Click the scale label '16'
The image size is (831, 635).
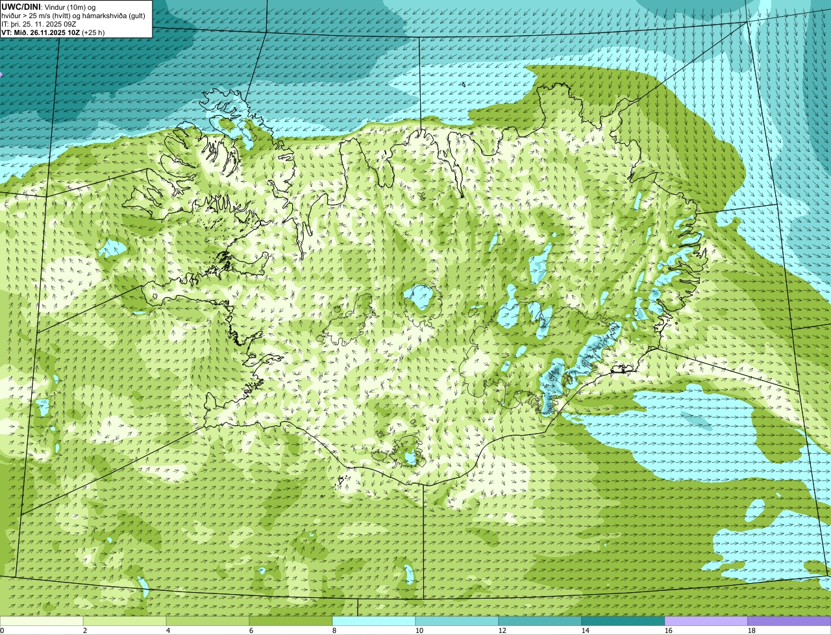tap(669, 630)
